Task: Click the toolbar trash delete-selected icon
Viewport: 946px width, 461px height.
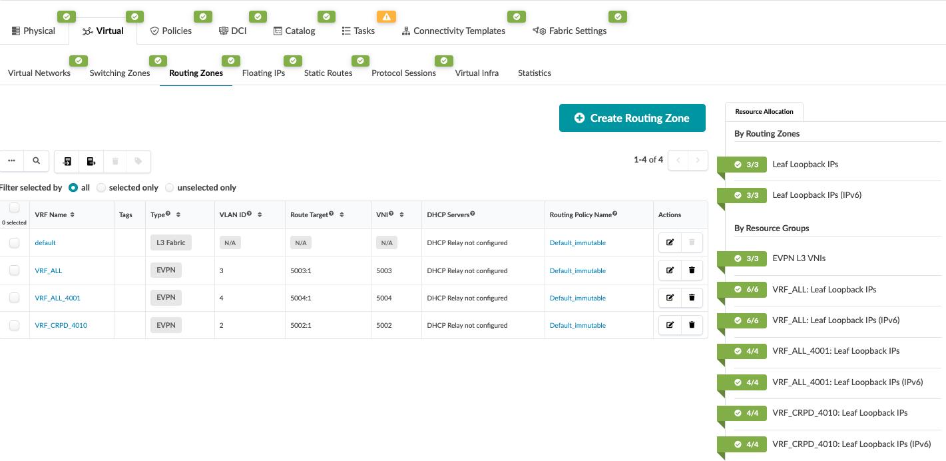Action: (x=115, y=161)
